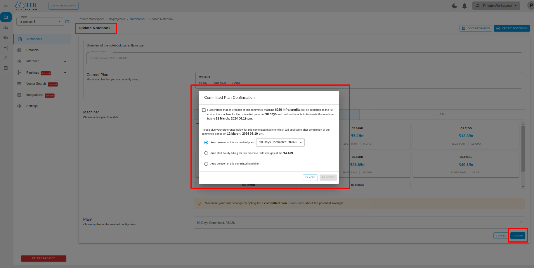The height and width of the screenshot is (268, 534).
Task: Click the Go To MyAccount button
Action: tap(63, 6)
